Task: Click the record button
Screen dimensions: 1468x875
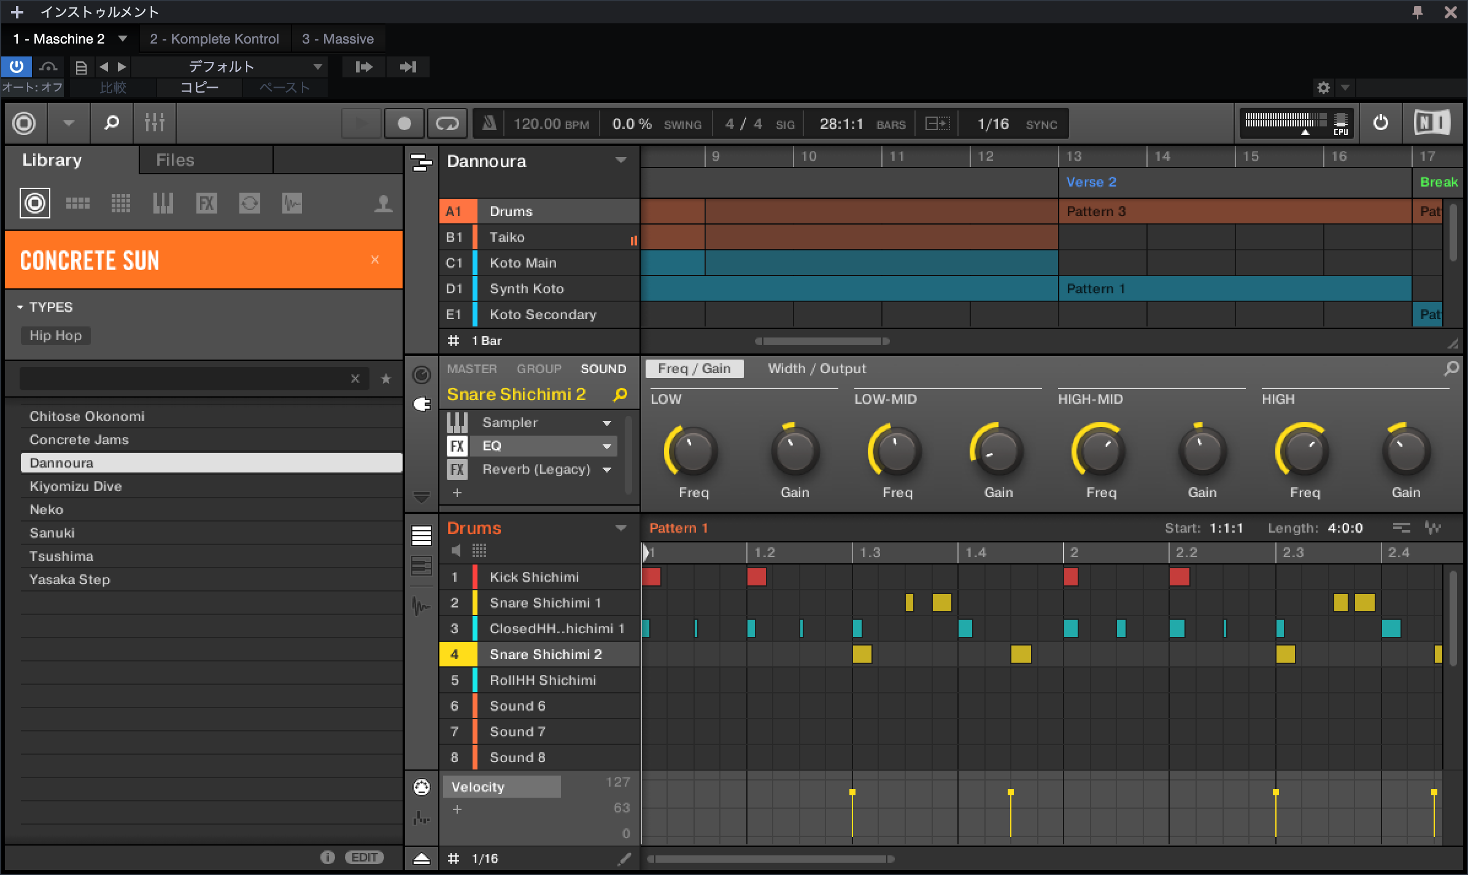Action: pos(404,123)
